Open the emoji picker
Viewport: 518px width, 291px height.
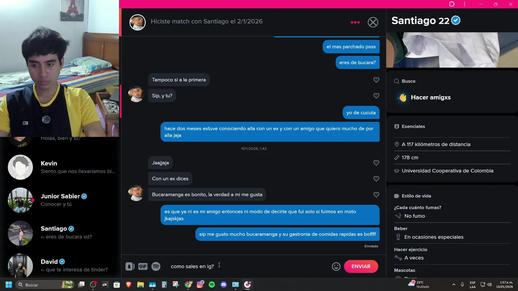[336, 266]
